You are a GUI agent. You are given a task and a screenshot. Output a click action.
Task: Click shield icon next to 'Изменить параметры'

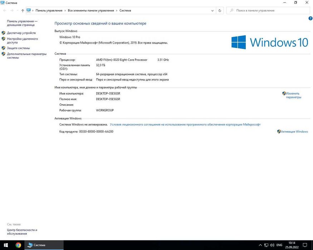tap(284, 93)
